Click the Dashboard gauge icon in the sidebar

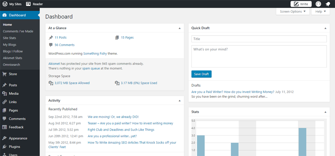[x=5, y=15]
